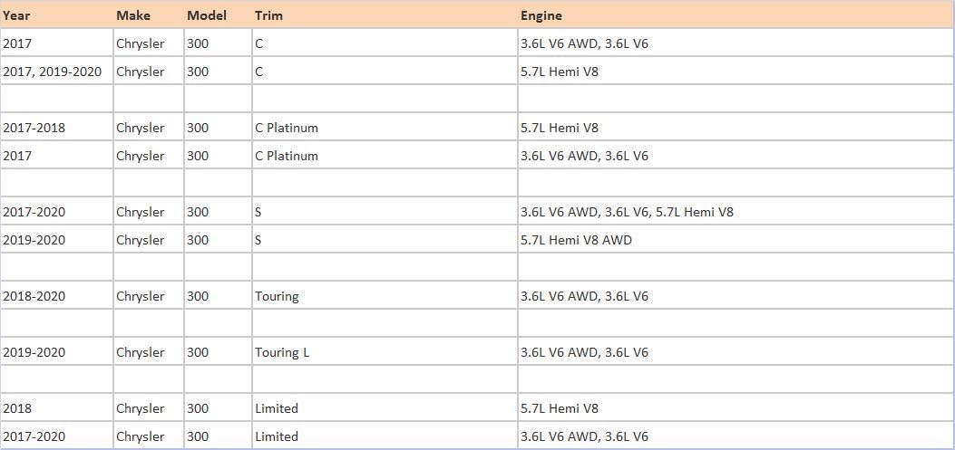Screen dimensions: 955x450
Task: Click the engine cell in the Touring L row
Action: (x=584, y=352)
